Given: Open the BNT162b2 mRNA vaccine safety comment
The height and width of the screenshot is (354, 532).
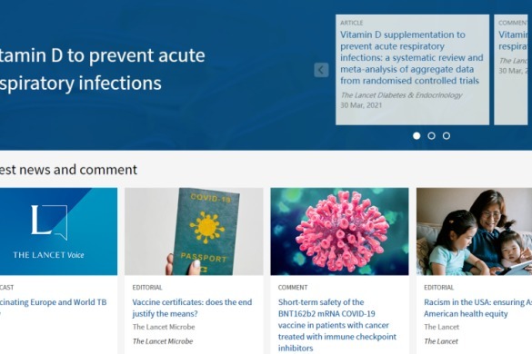Looking at the screenshot, I should (x=337, y=325).
